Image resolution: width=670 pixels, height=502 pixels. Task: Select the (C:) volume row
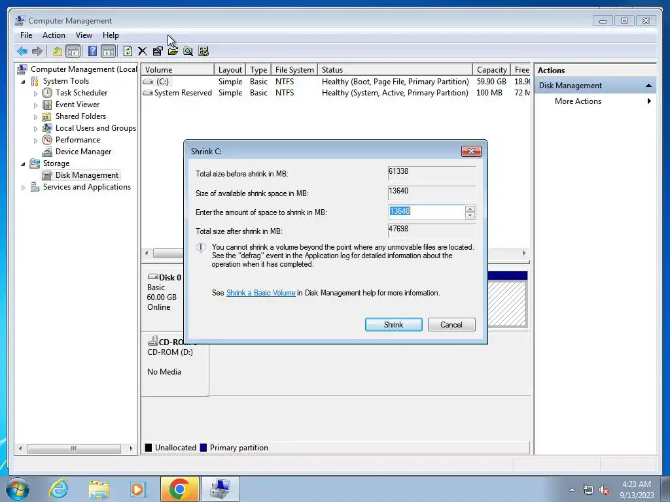(x=336, y=82)
